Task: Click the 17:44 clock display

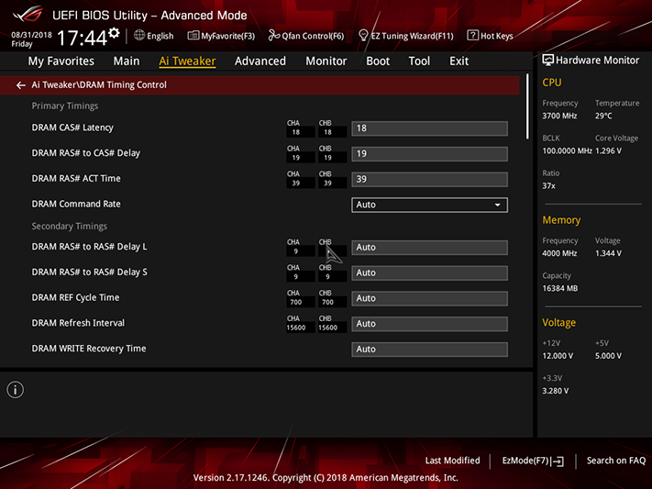Action: 82,39
